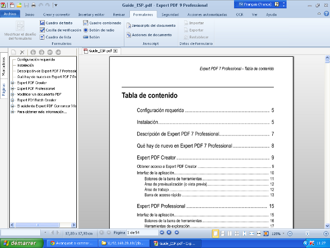Image resolution: width=330 pixels, height=248 pixels.
Task: Switch to the Revisar ribbon tab
Action: point(119,14)
